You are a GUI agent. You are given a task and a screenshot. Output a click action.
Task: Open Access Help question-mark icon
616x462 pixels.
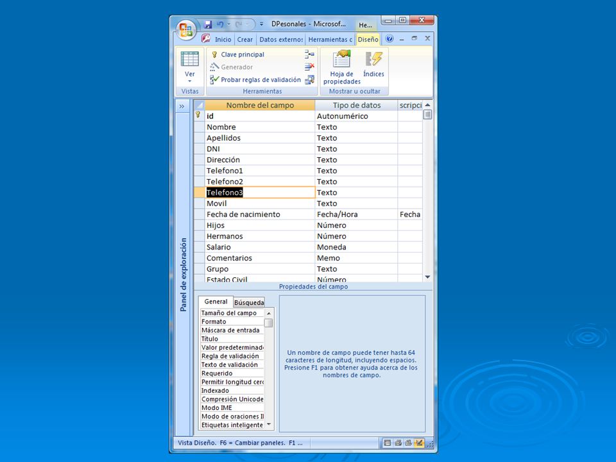point(389,38)
